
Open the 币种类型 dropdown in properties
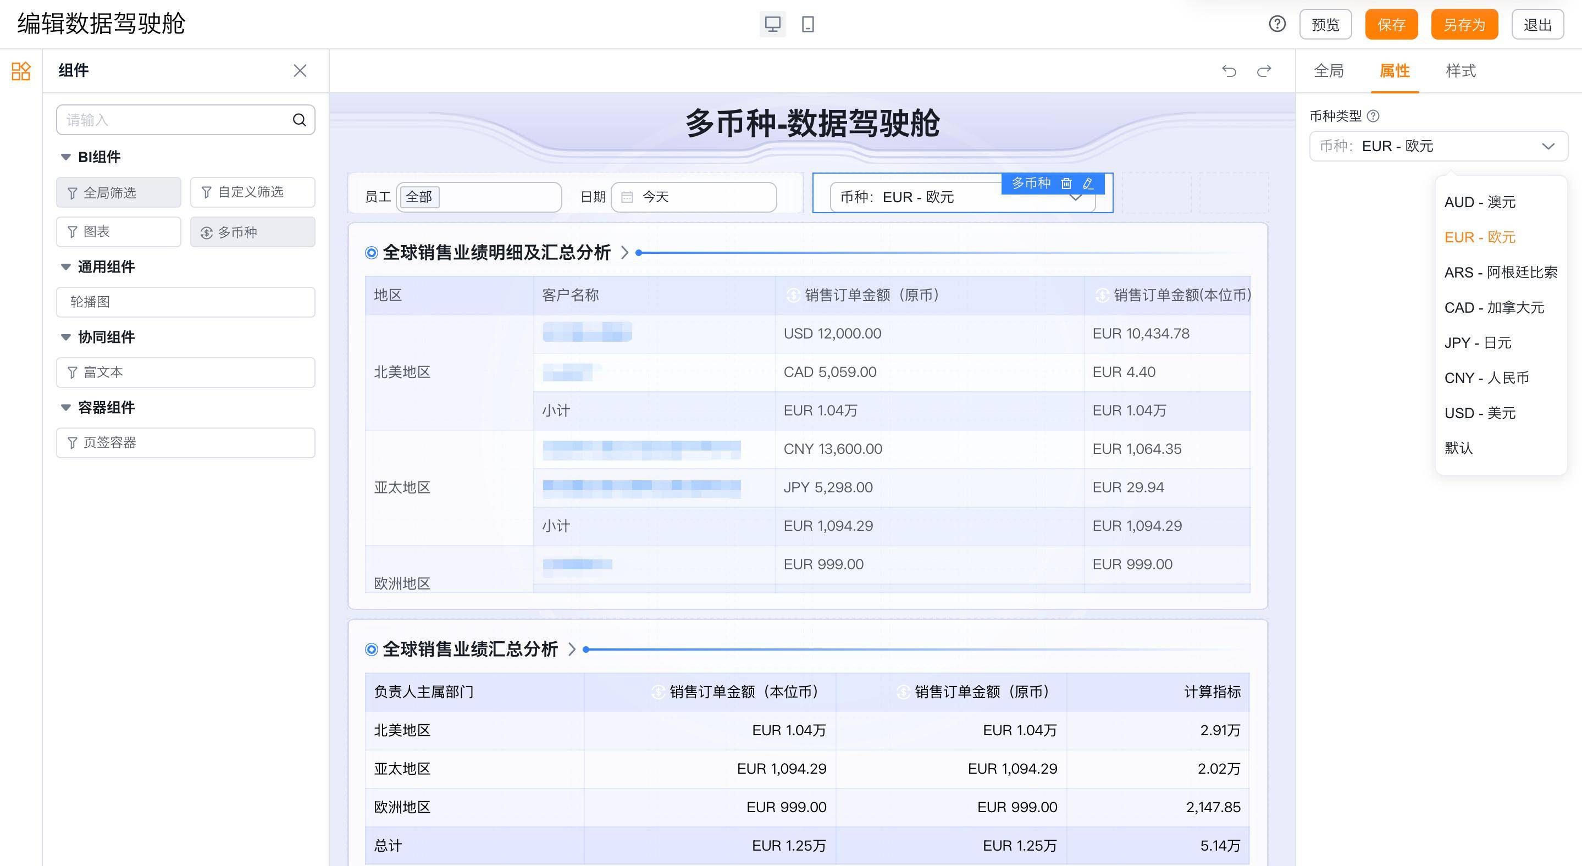click(x=1439, y=146)
